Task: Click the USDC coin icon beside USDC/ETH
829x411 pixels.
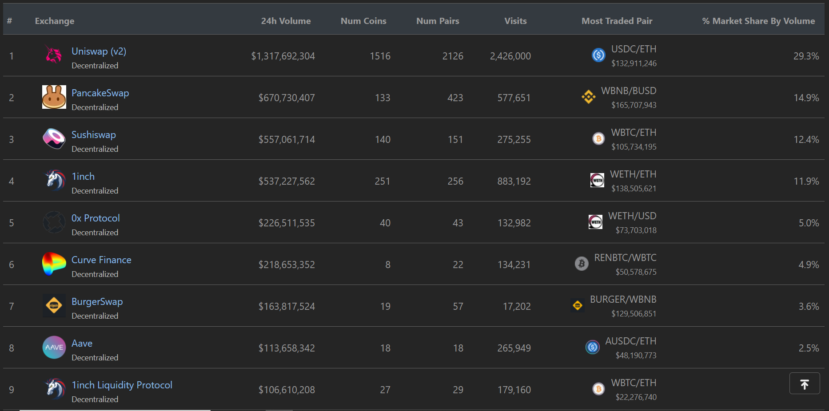Action: click(x=598, y=55)
